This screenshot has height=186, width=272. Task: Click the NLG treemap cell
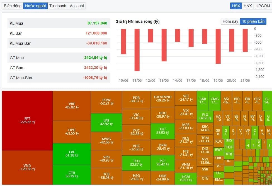(x=186, y=140)
